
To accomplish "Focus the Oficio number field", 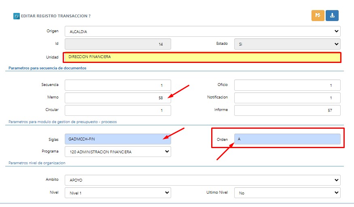I will (x=287, y=85).
